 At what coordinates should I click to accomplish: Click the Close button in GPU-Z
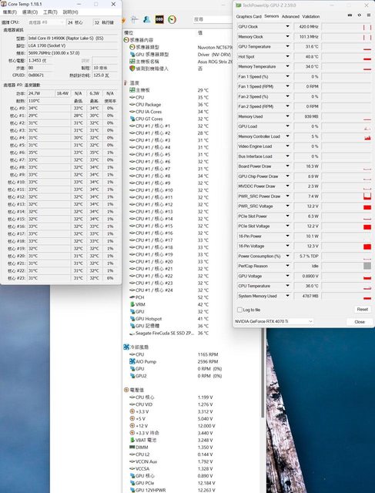point(360,322)
